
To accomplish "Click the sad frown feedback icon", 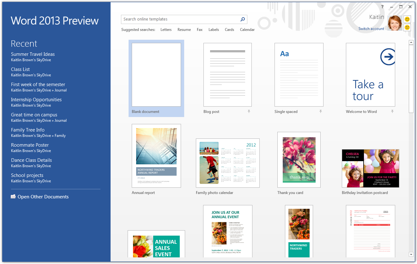I will [x=407, y=27].
